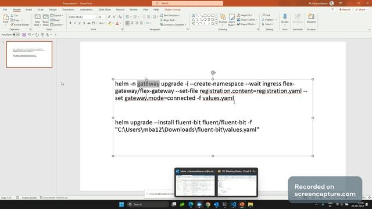Screen dimensions: 372x209
Task: Justify the text
Action: click(x=142, y=23)
